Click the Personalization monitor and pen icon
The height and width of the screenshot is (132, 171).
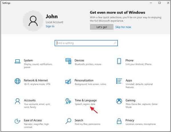pyautogui.click(x=68, y=81)
